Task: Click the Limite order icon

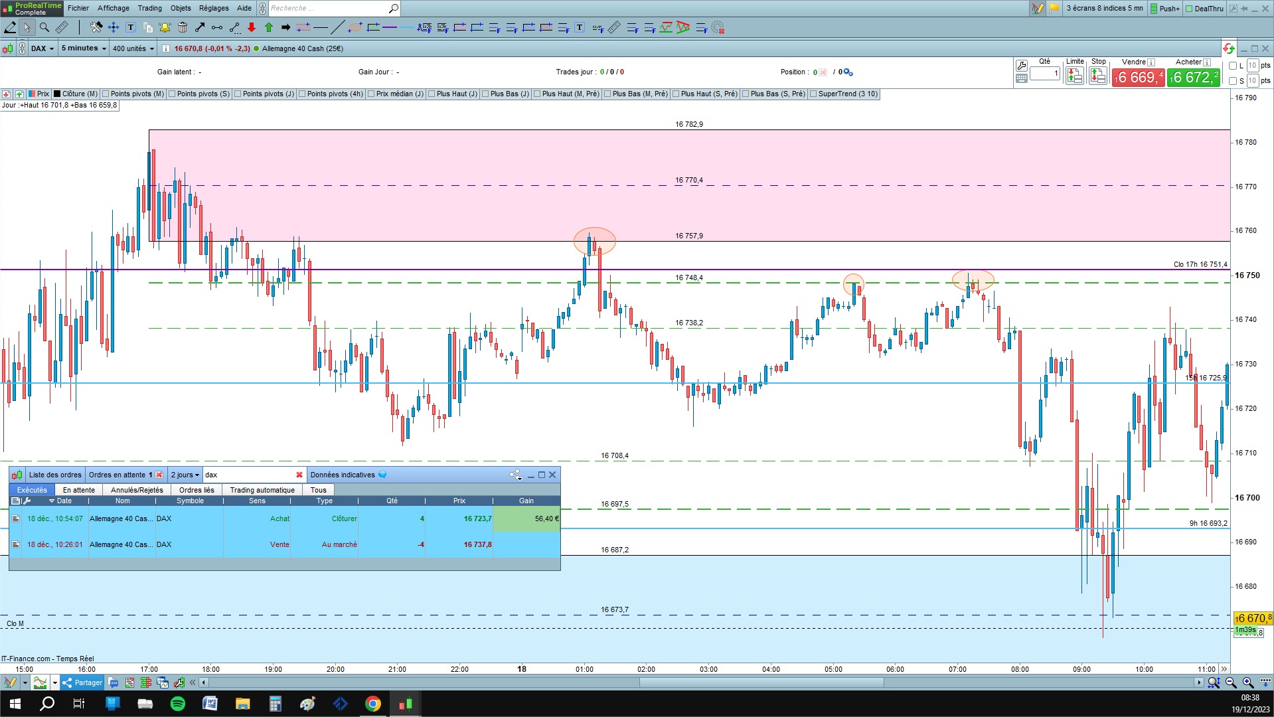Action: tap(1074, 77)
